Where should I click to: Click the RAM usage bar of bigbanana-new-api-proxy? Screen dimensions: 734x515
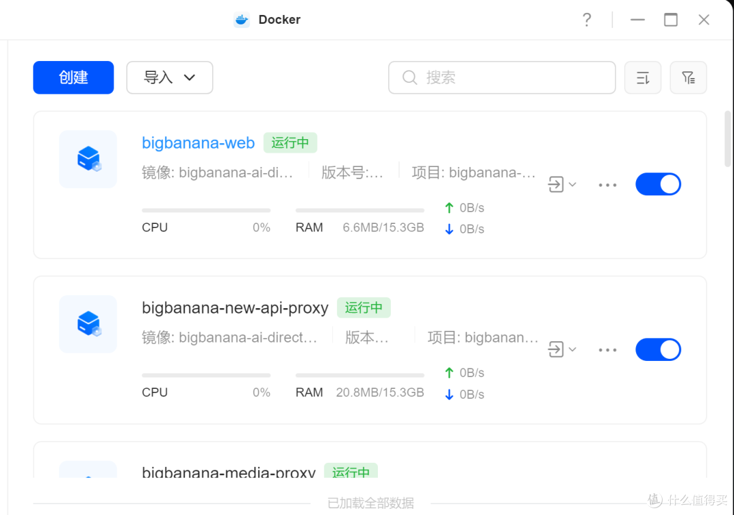(x=360, y=375)
